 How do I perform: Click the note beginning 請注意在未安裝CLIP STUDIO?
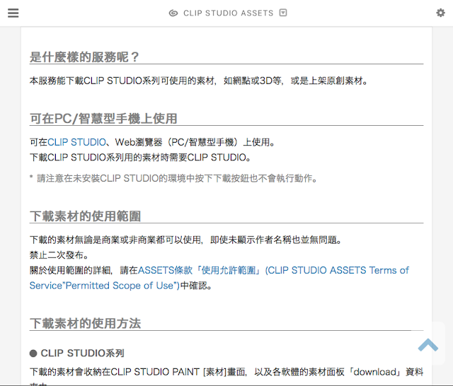(x=173, y=178)
